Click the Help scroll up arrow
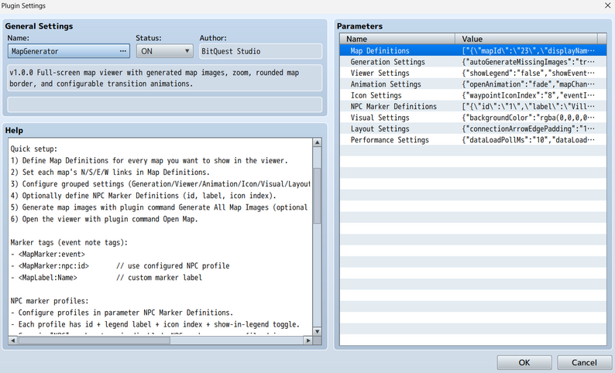The width and height of the screenshot is (615, 373). tap(318, 142)
